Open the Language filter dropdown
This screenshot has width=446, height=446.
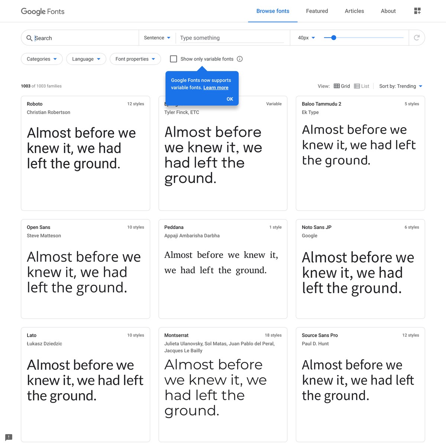point(86,59)
